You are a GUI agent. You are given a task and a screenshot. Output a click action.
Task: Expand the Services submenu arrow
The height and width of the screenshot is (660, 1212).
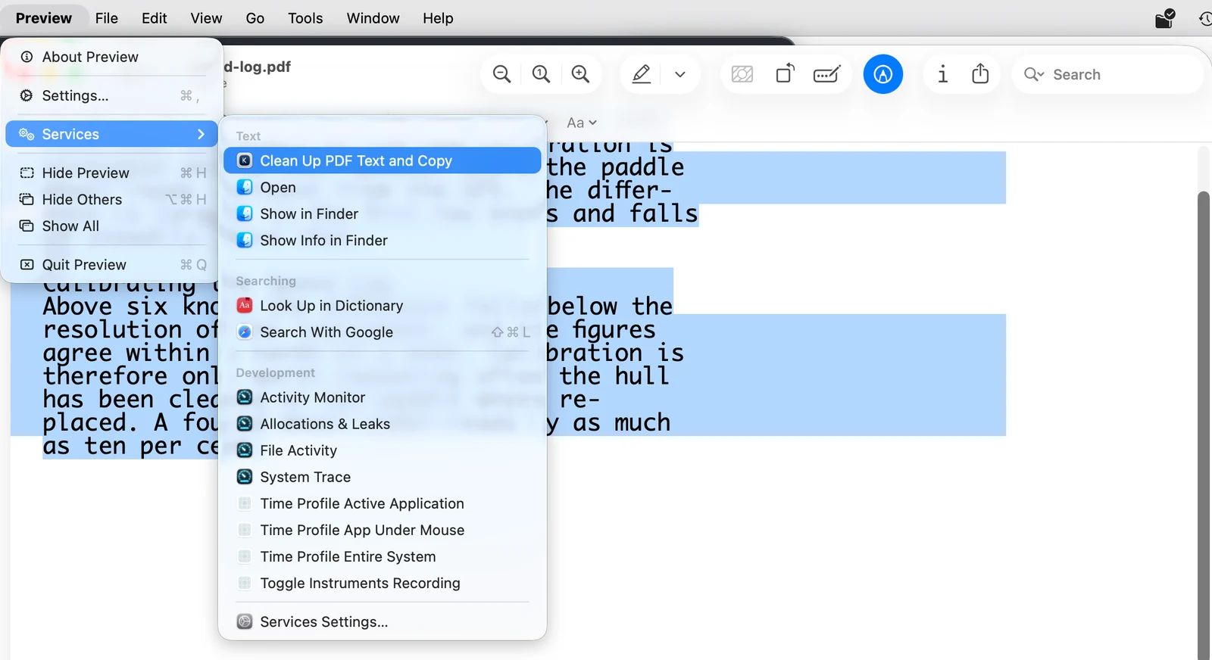(201, 134)
